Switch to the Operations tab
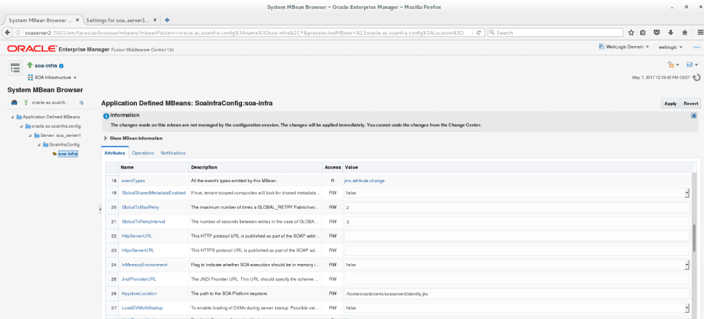 143,153
